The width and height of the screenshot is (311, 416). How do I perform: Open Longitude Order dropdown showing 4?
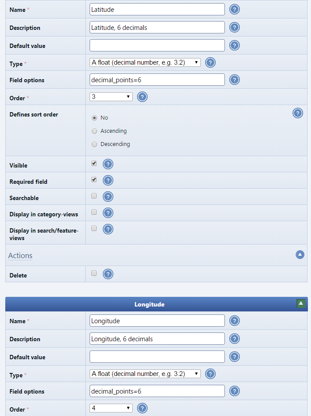(x=111, y=408)
